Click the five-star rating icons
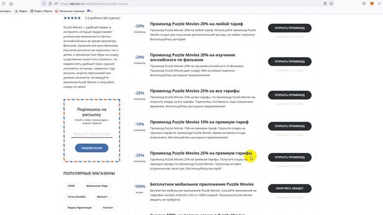 click(72, 18)
